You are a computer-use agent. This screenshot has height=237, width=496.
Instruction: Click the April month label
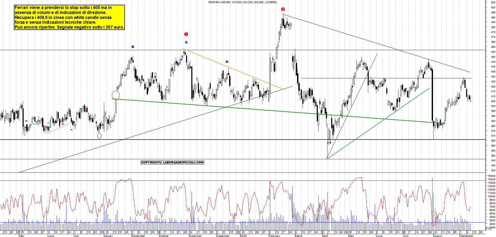pos(325,236)
